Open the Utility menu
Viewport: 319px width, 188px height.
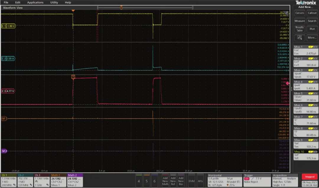(54, 2)
